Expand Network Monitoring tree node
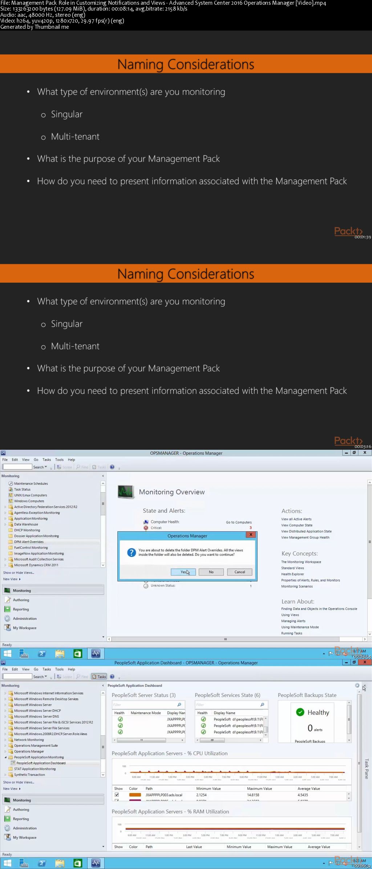Viewport: 372px width, 869px height. (x=5, y=740)
